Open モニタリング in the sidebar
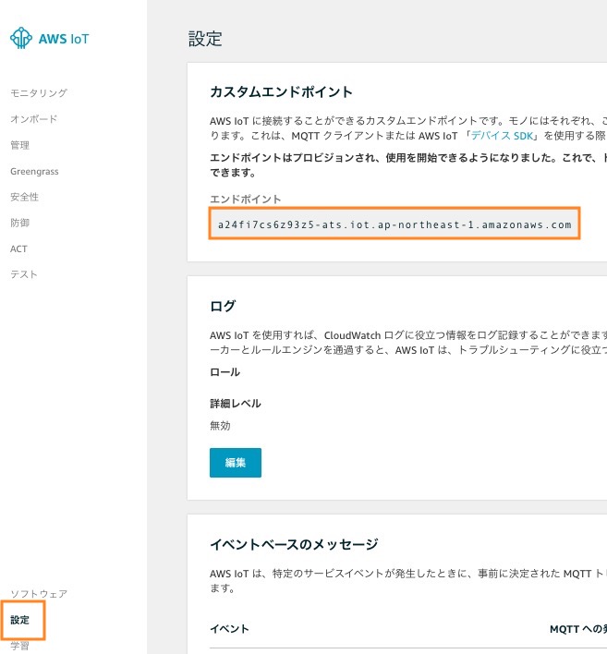The height and width of the screenshot is (654, 607). point(39,93)
